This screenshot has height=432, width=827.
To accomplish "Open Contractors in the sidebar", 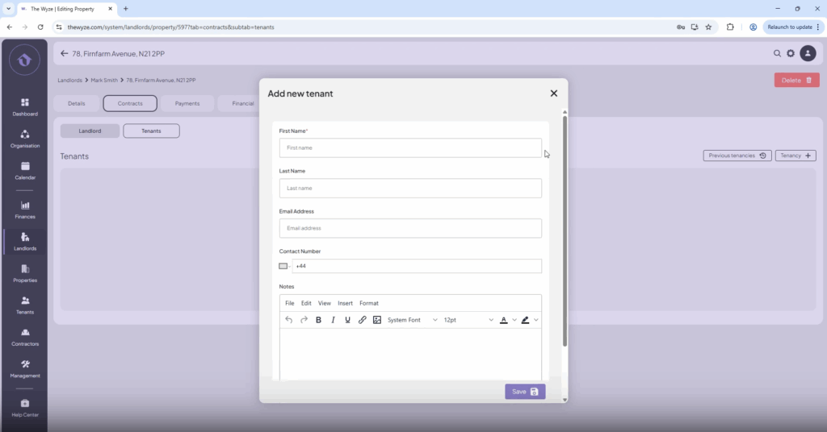I will [x=25, y=336].
